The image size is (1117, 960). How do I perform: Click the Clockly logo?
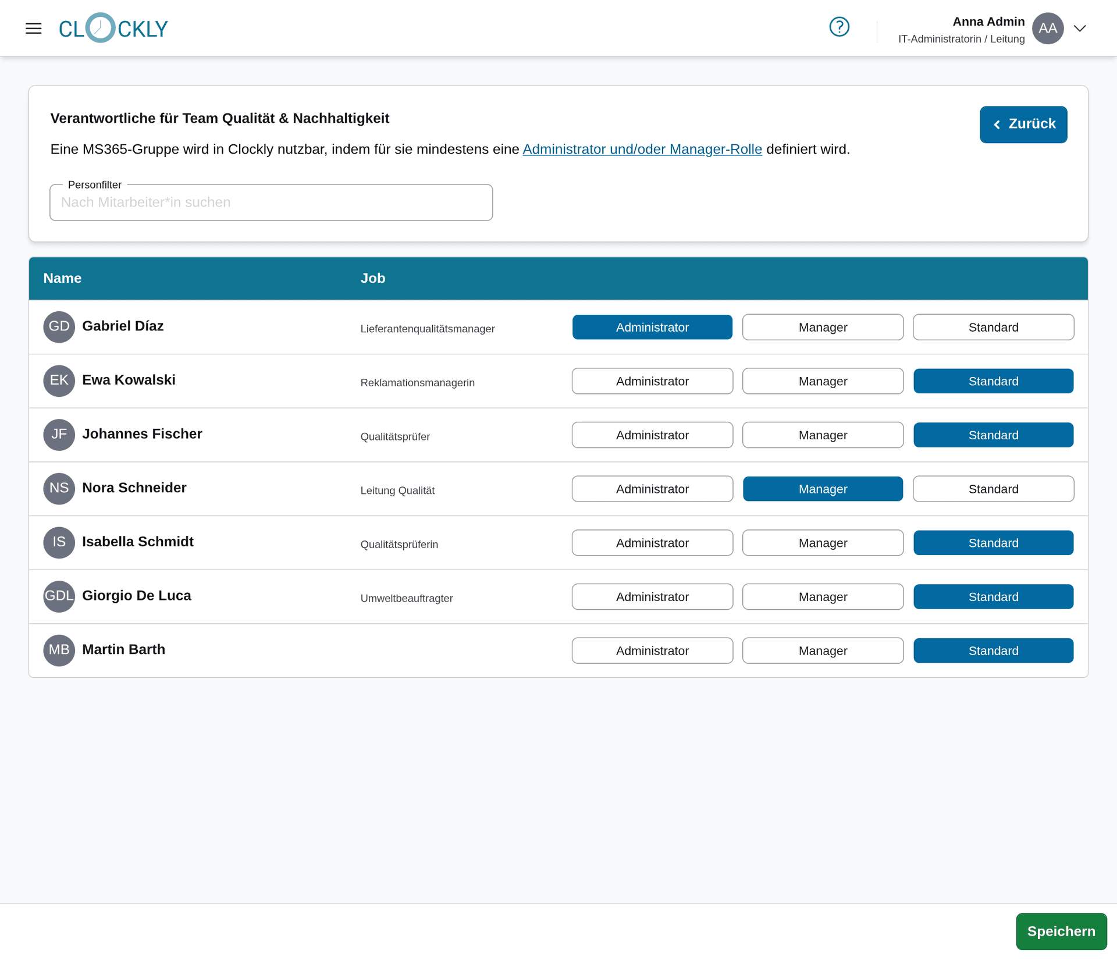coord(113,28)
